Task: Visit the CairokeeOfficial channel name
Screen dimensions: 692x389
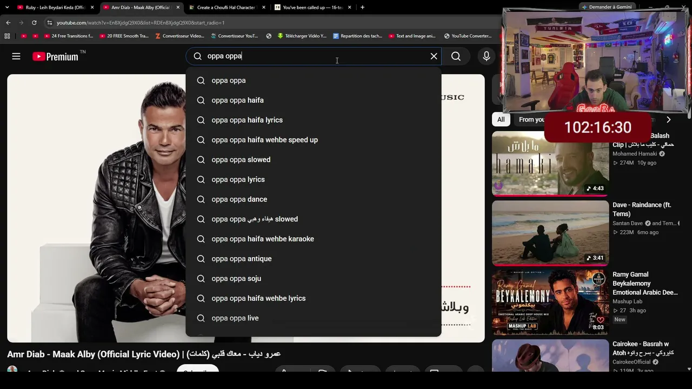Action: 631,362
